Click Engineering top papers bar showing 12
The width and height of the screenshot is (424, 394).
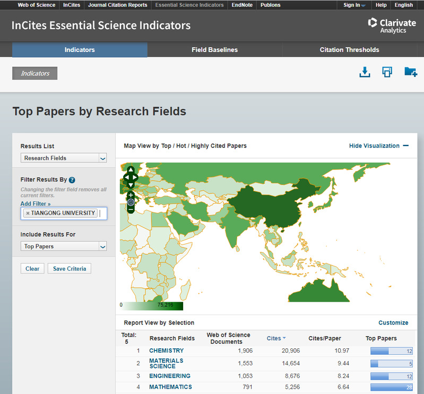[391, 376]
